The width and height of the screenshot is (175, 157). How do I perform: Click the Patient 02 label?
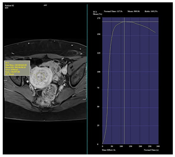[x=9, y=6]
